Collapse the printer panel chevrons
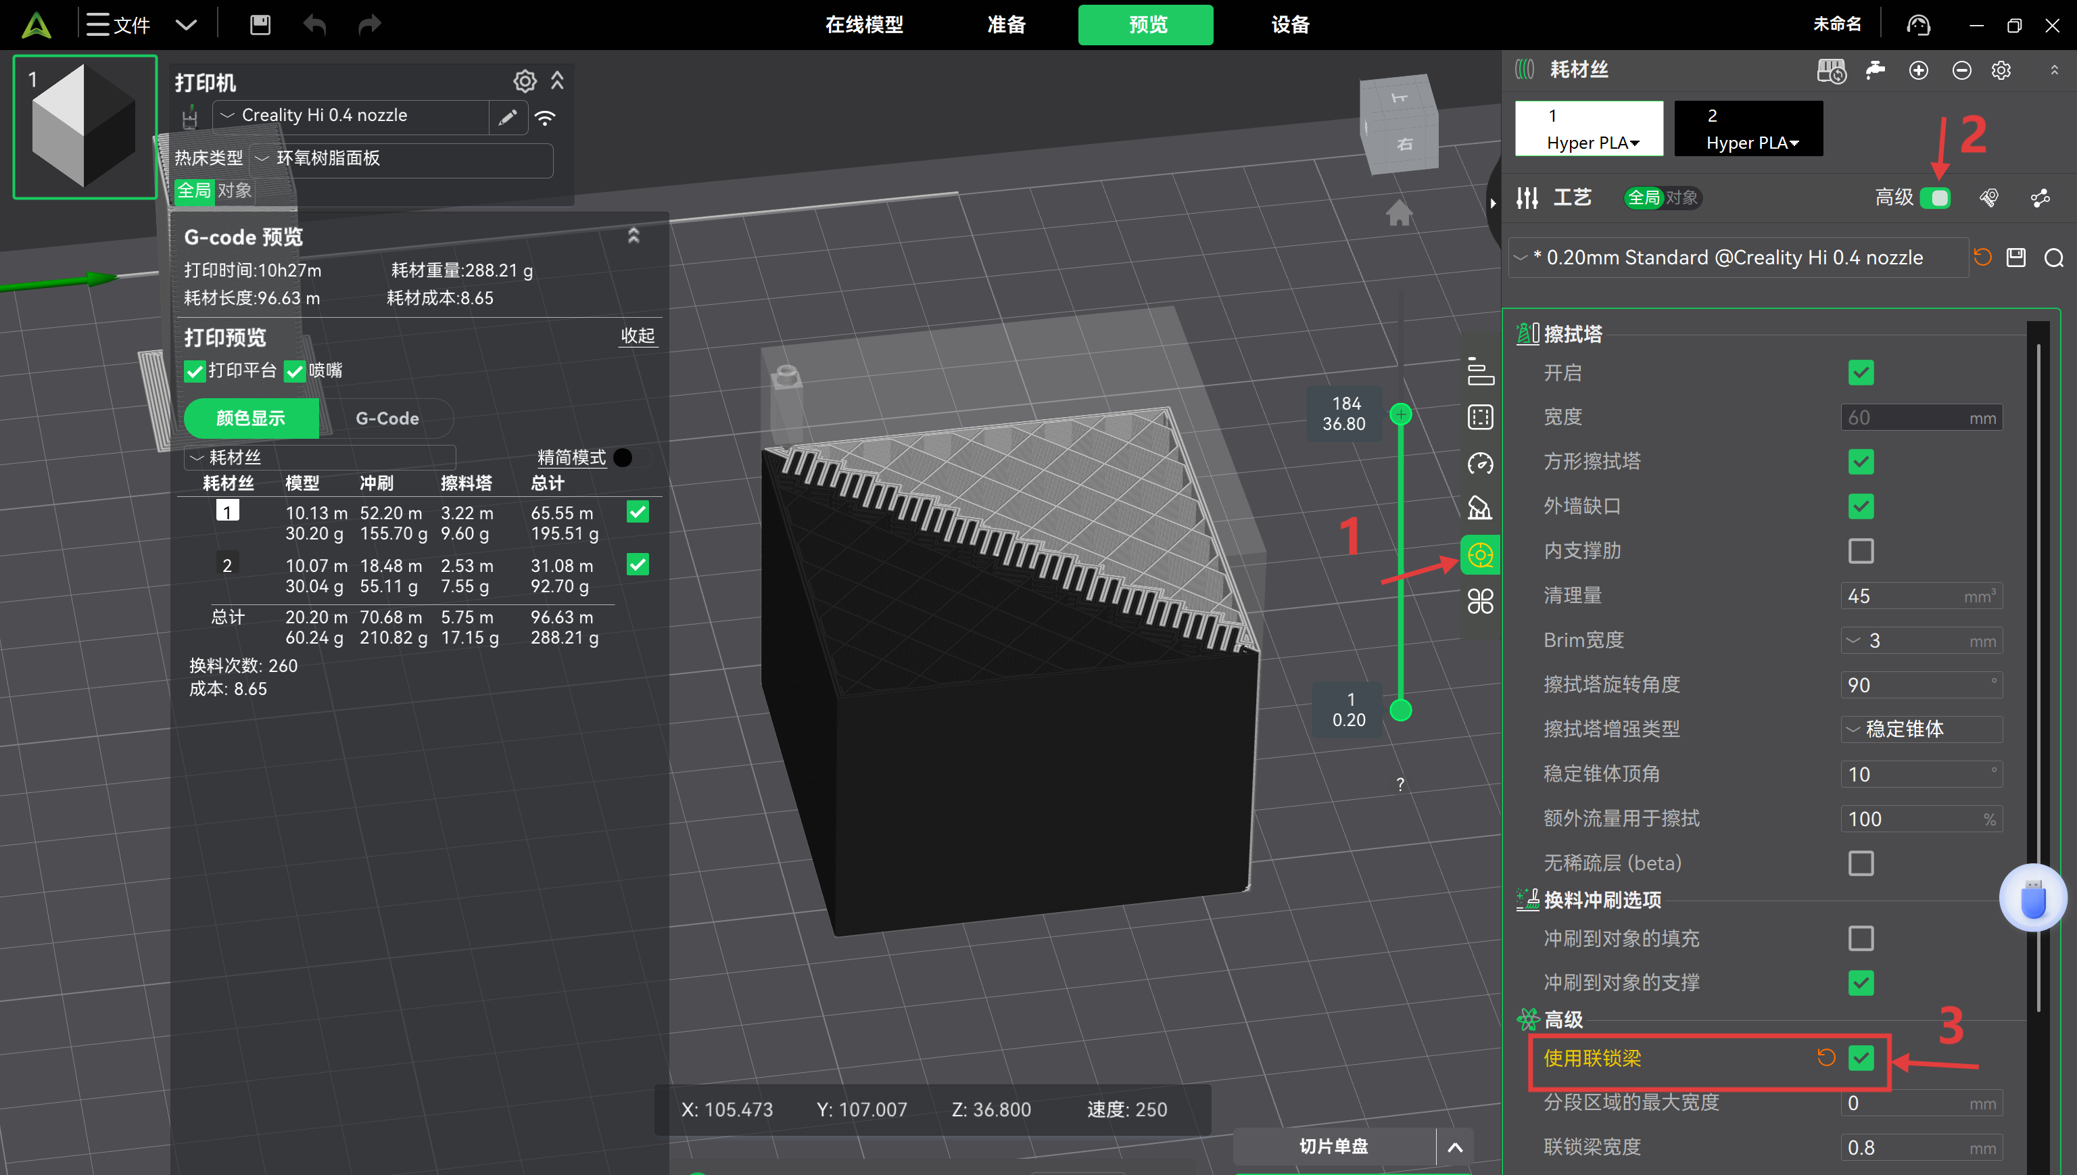 [x=558, y=80]
